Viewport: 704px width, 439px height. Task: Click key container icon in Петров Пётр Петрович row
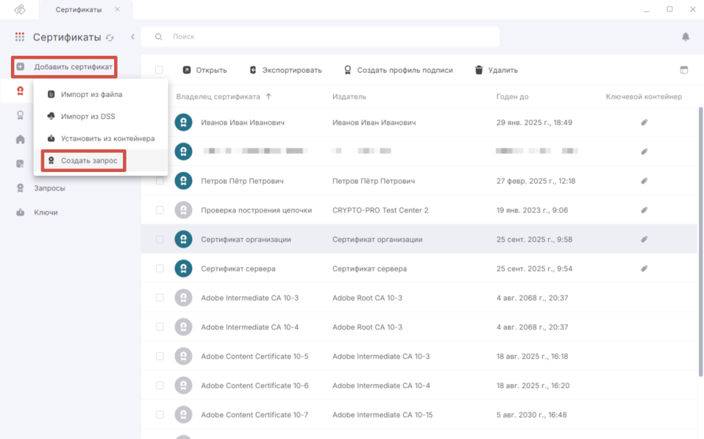coord(644,181)
